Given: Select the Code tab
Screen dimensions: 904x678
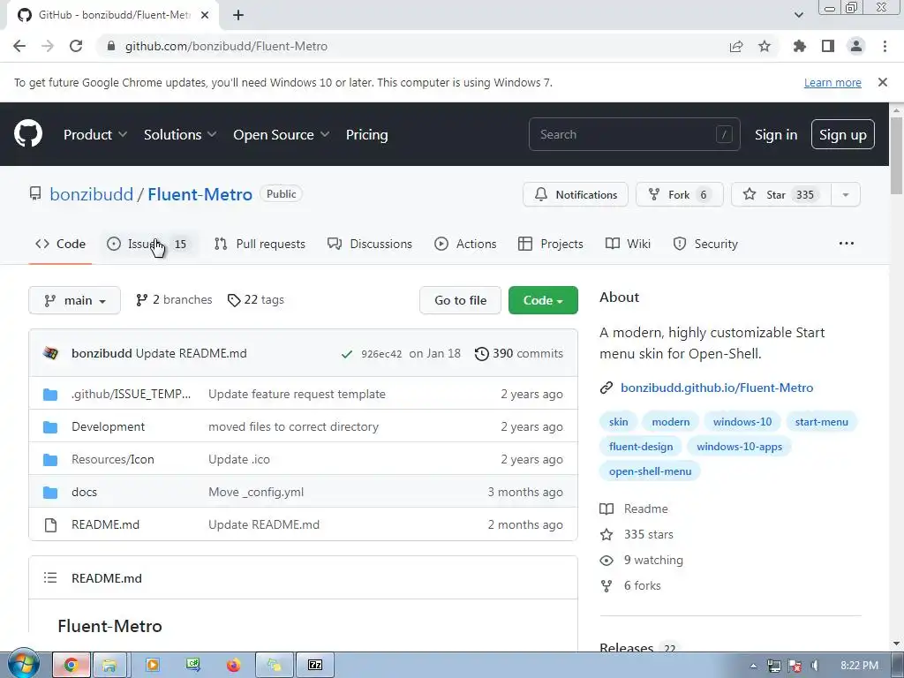Looking at the screenshot, I should (x=61, y=244).
